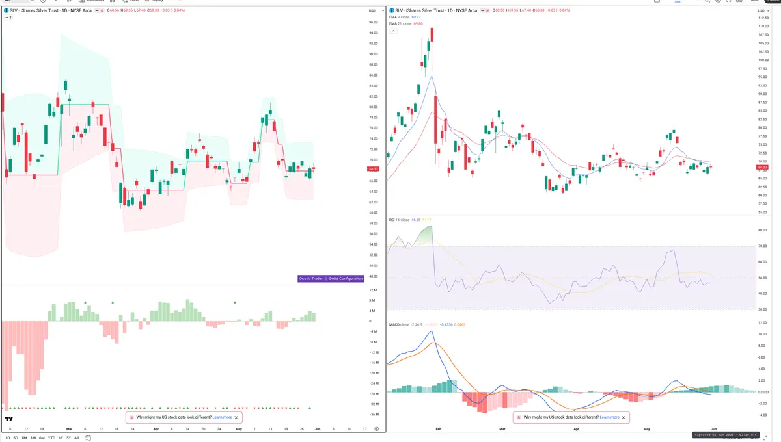781x442 pixels.
Task: Click the Mar label on left chart time axis
Action: point(70,429)
